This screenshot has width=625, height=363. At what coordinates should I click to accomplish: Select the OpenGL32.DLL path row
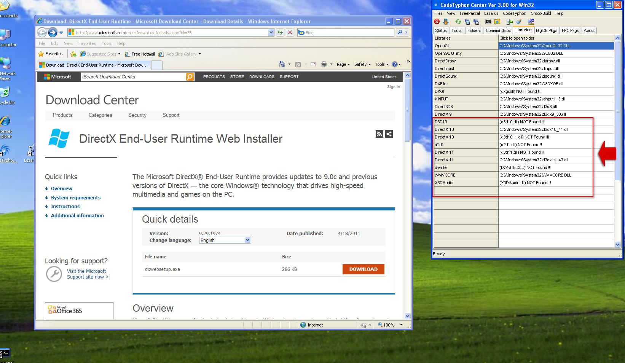(556, 46)
